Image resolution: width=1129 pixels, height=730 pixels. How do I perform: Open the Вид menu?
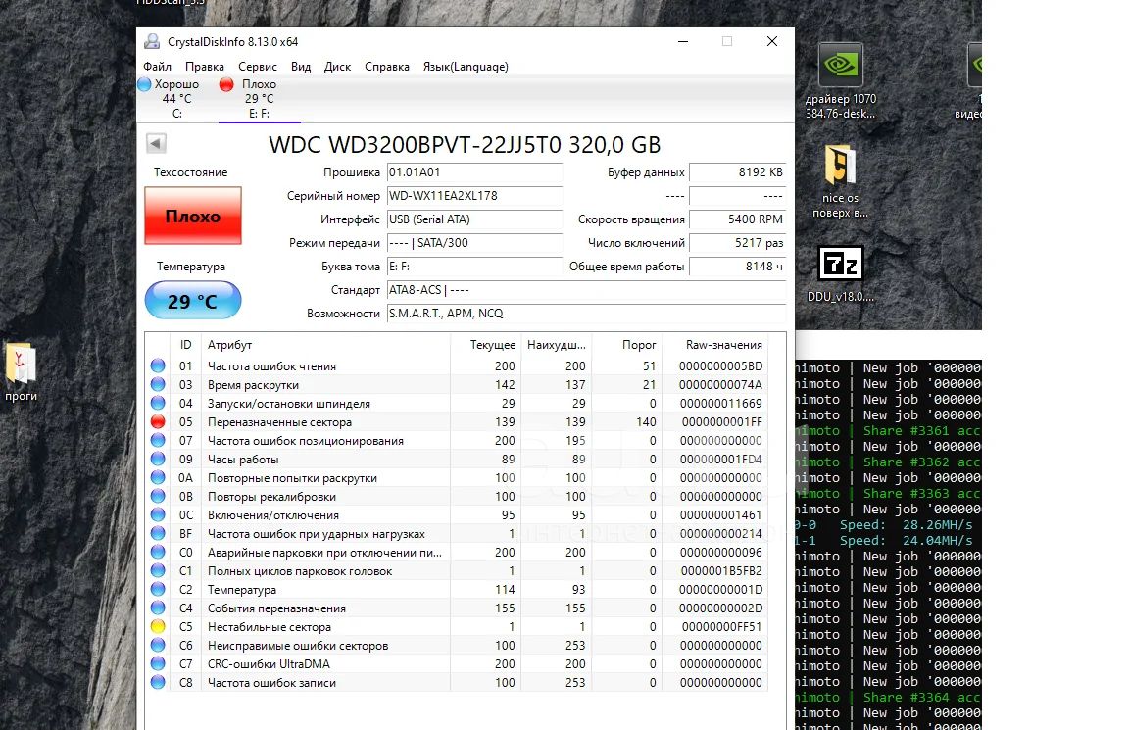point(301,67)
